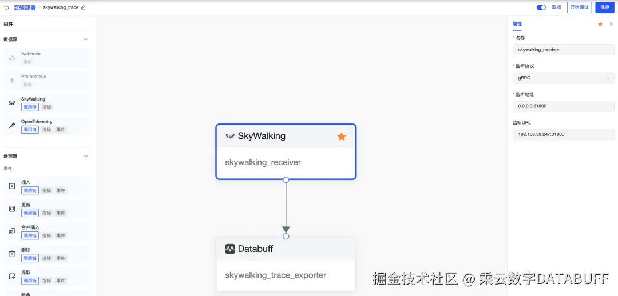
Task: Click the 事件 tag under 合并插入
Action: (x=60, y=235)
